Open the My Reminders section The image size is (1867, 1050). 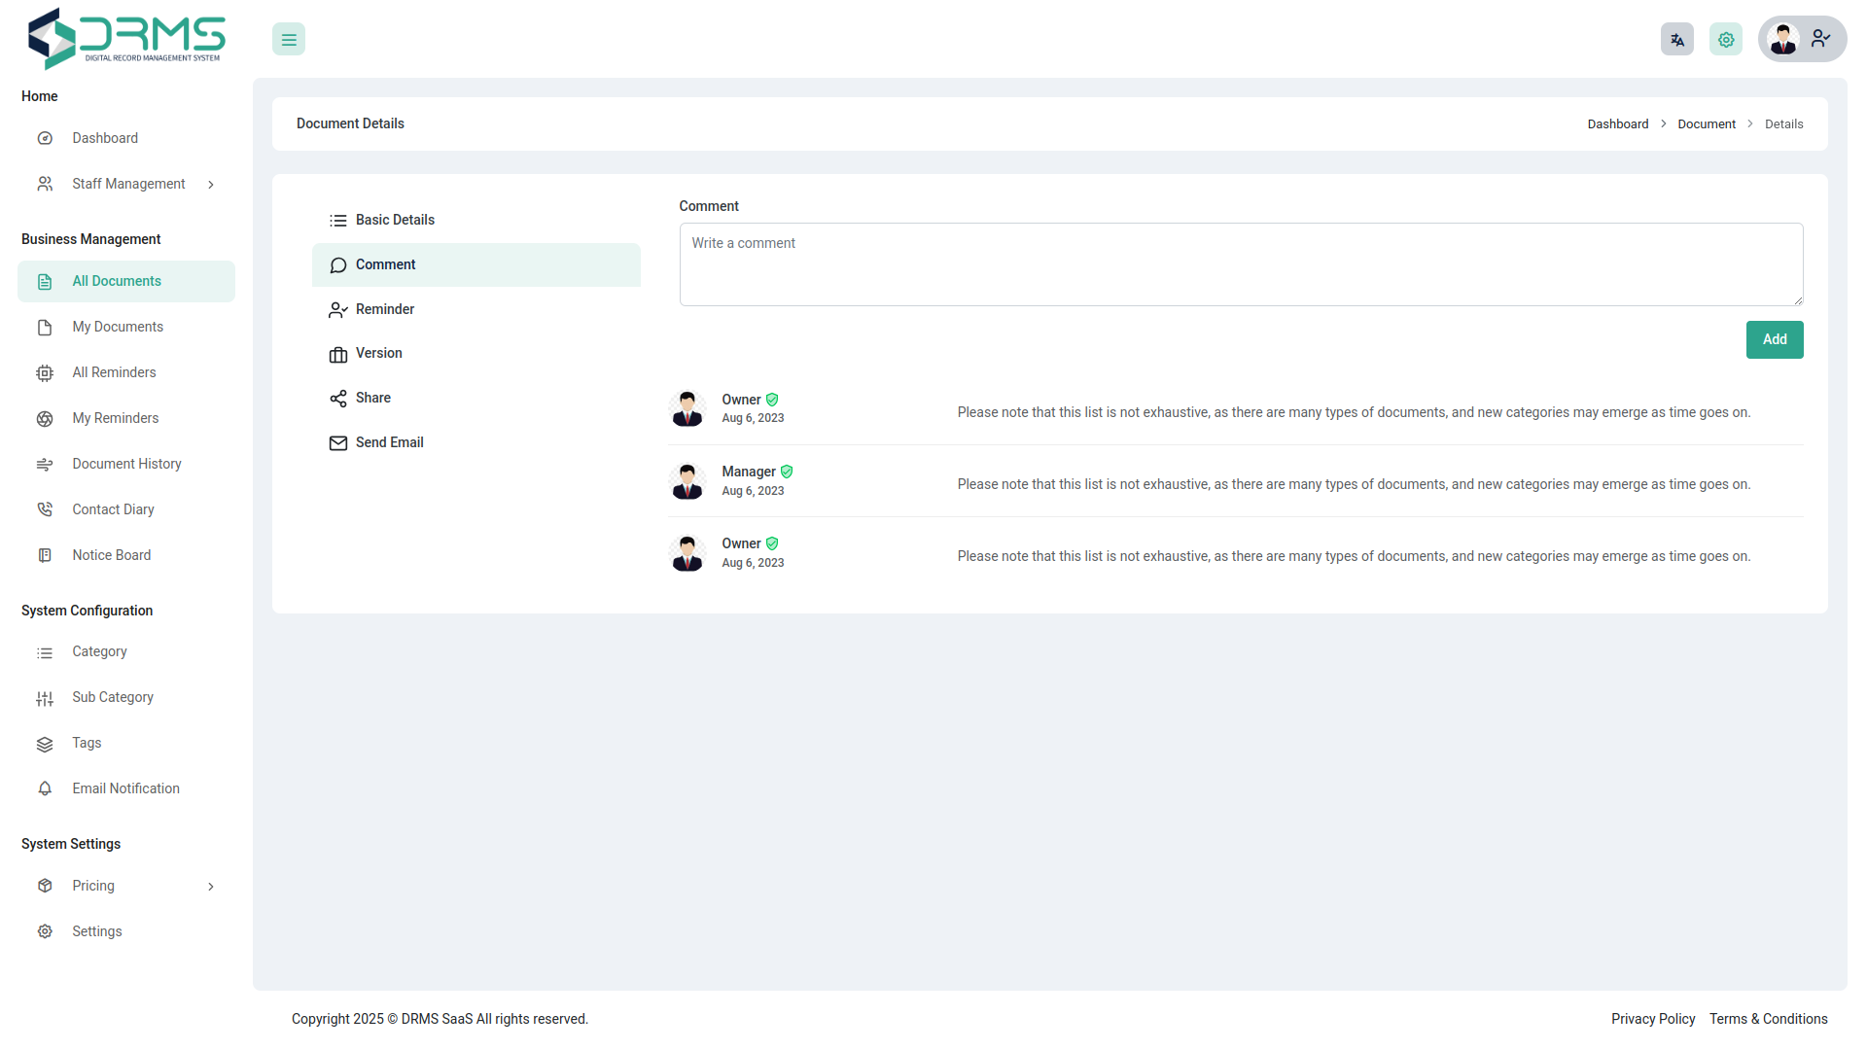[x=115, y=418]
